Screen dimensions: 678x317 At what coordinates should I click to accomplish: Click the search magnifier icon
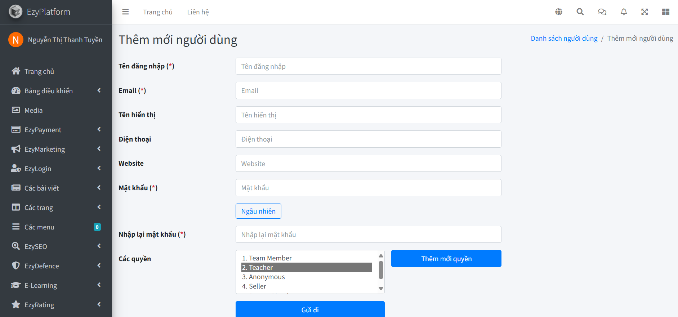(x=580, y=12)
